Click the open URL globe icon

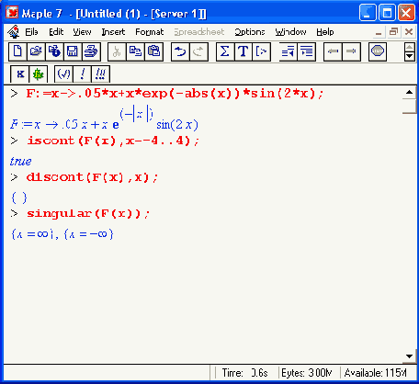click(54, 51)
